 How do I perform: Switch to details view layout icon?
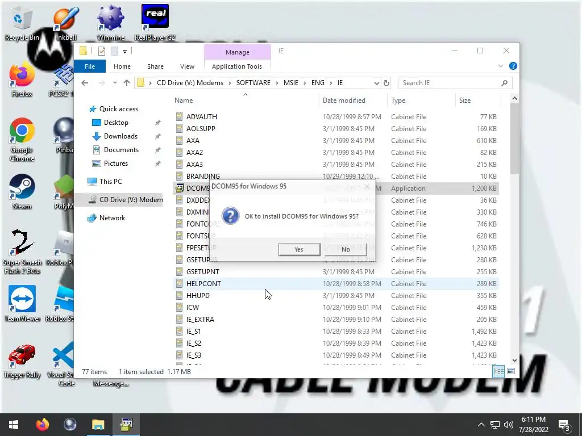[498, 371]
